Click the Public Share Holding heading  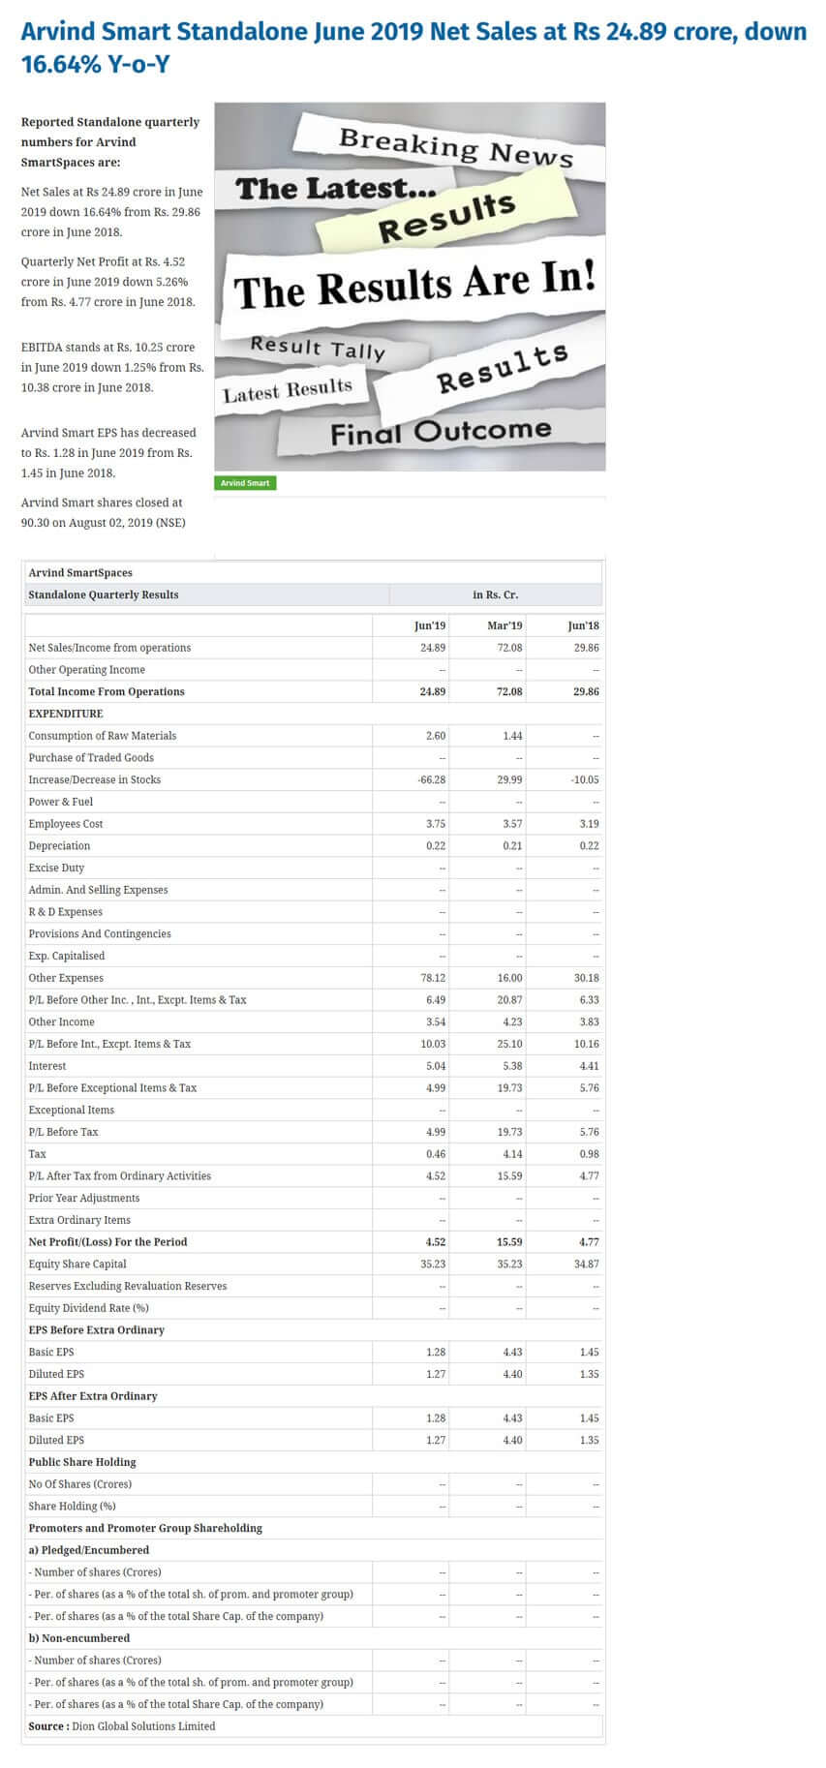[82, 1462]
